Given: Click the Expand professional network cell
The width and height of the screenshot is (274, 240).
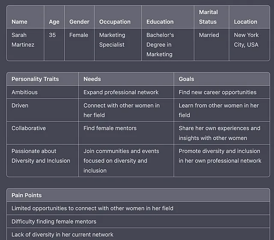Looking at the screenshot, I should click(126, 92).
